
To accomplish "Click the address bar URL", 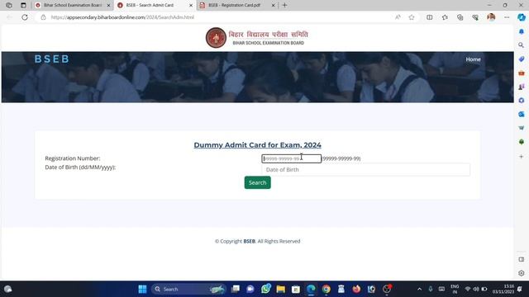I will click(122, 17).
